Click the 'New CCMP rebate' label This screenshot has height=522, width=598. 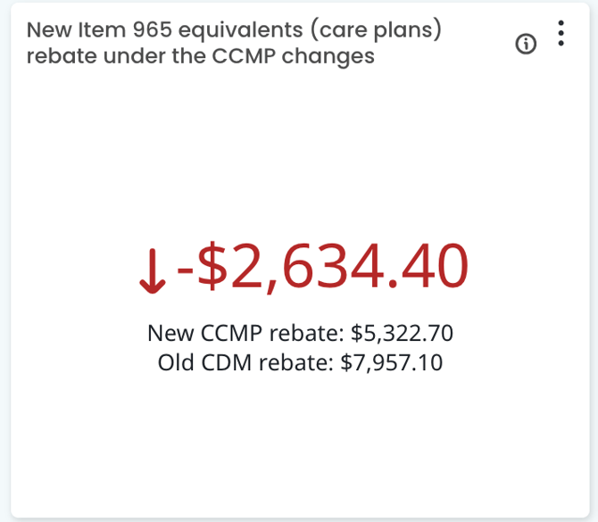246,334
